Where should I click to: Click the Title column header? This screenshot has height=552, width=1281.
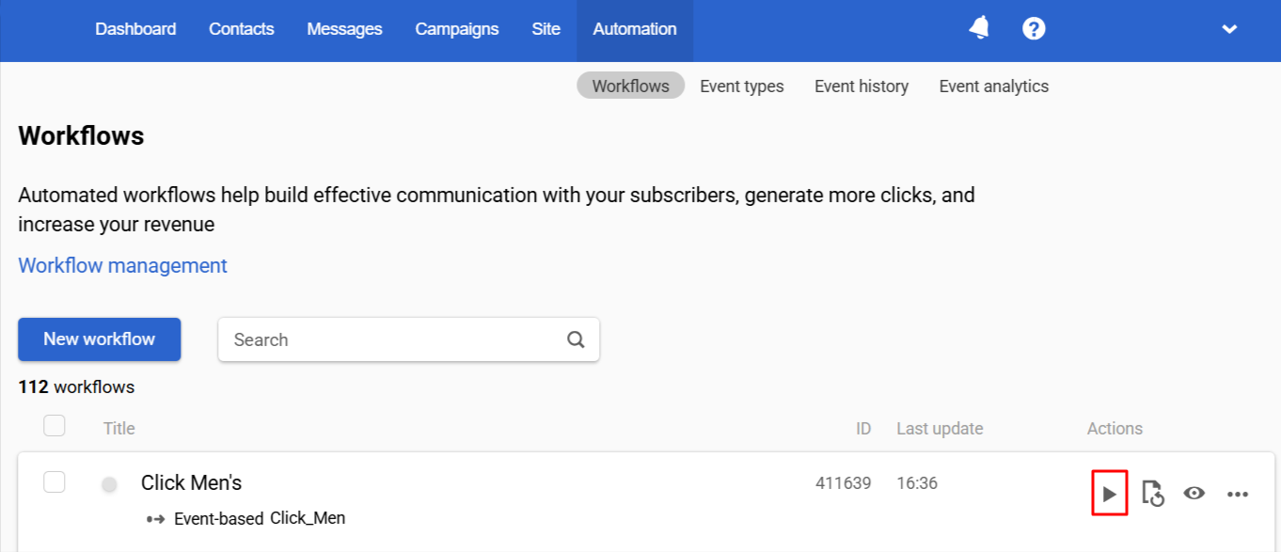click(x=119, y=429)
